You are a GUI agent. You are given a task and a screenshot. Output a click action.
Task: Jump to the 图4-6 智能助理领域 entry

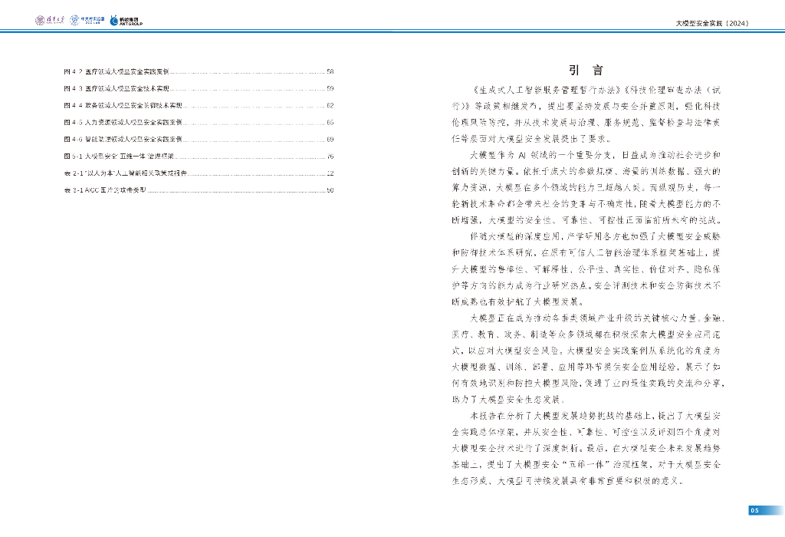(x=199, y=140)
